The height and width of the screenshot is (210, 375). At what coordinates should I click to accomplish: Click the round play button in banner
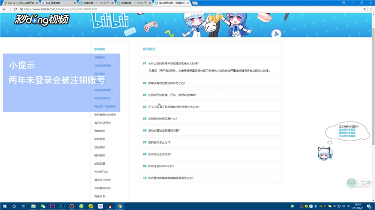pyautogui.click(x=276, y=33)
